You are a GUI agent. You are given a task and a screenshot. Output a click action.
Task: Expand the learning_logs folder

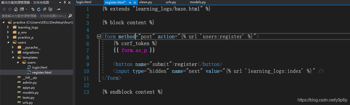[8, 27]
